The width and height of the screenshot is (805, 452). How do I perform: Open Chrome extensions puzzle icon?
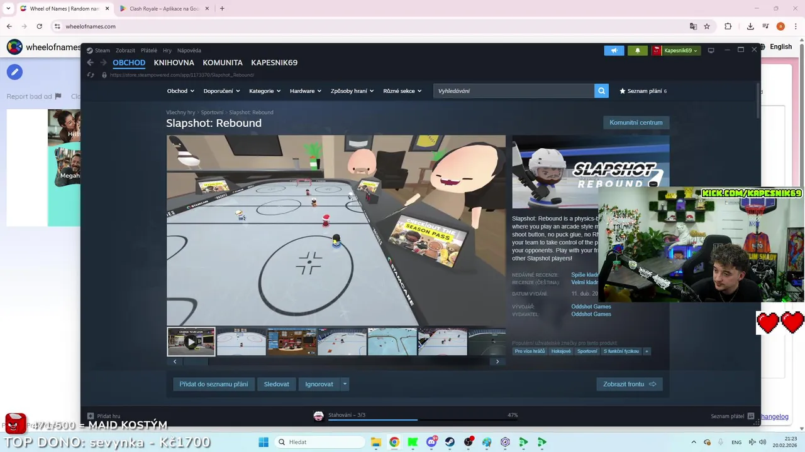tap(728, 26)
